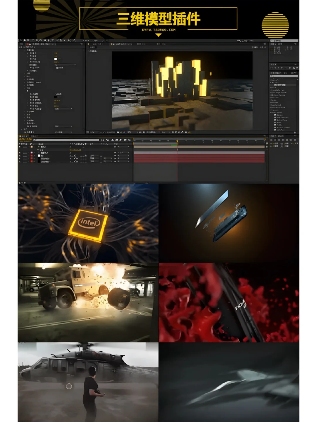Select the Optical Flares effect
317x422 pixels.
[x=282, y=120]
